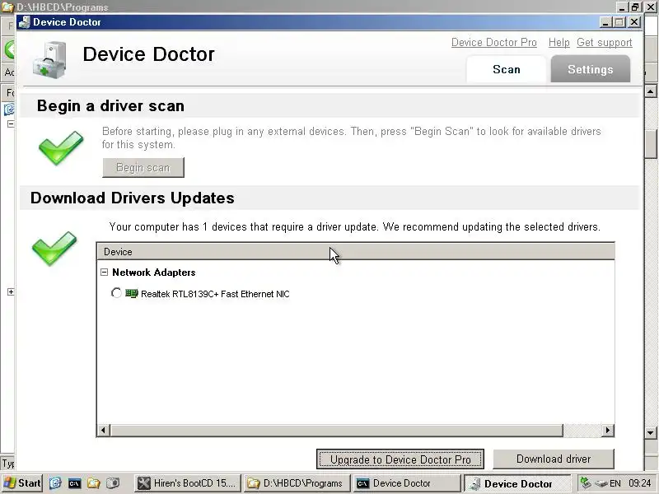Switch to the Scan tab

tap(507, 69)
